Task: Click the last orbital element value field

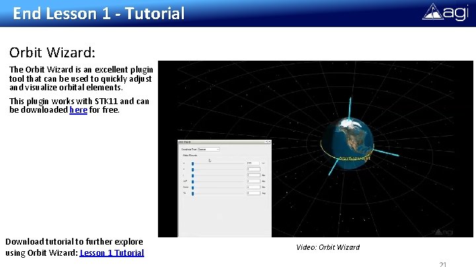Action: (253, 193)
